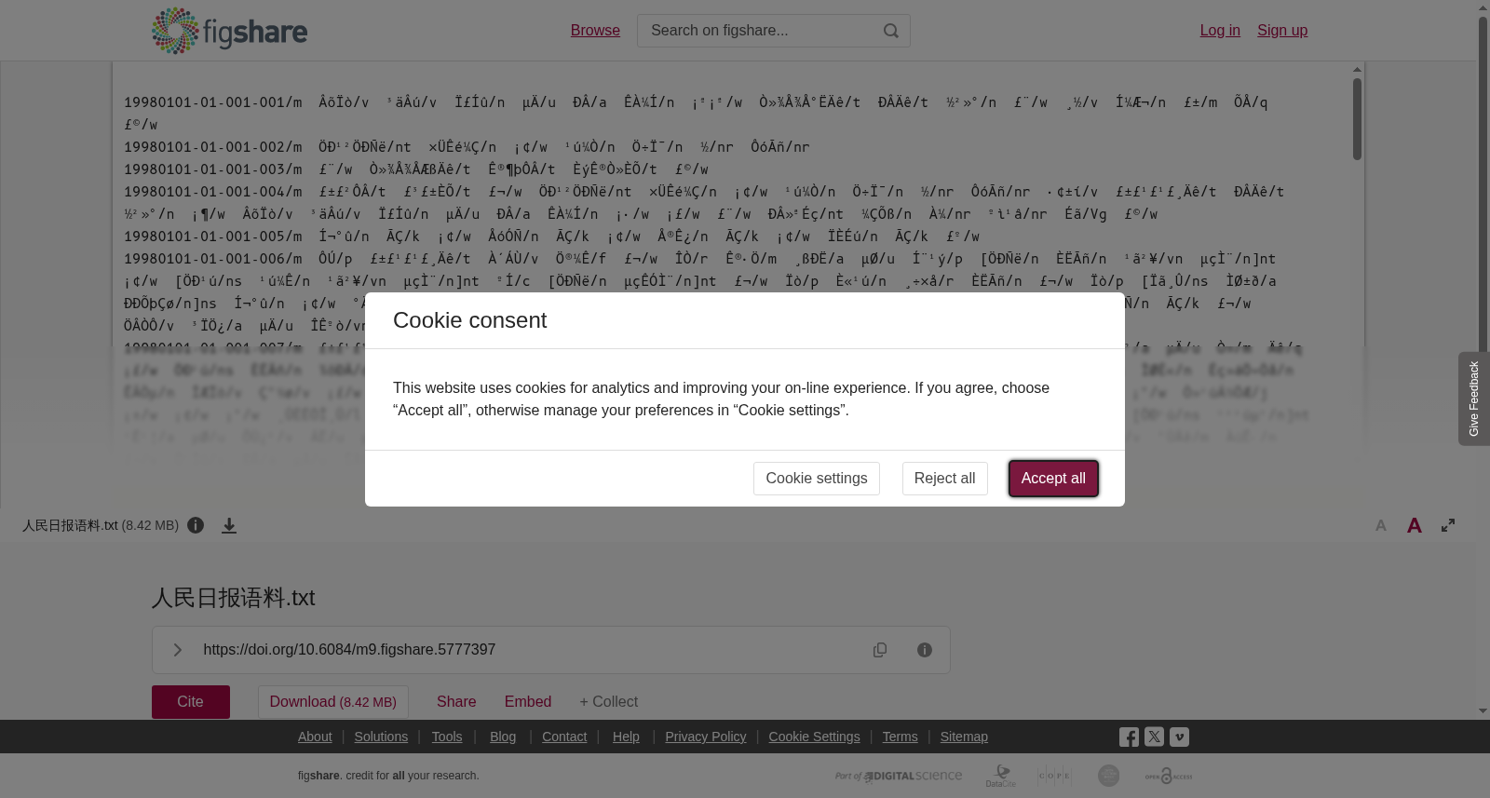This screenshot has width=1490, height=798.
Task: Open Contact footer link
Action: [564, 737]
